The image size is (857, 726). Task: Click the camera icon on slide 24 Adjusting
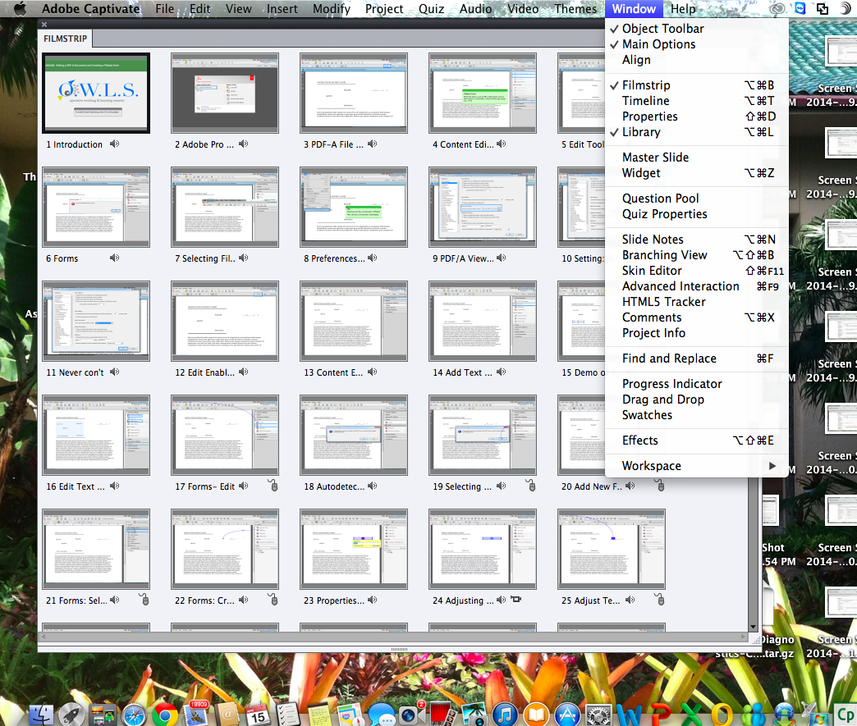[516, 600]
